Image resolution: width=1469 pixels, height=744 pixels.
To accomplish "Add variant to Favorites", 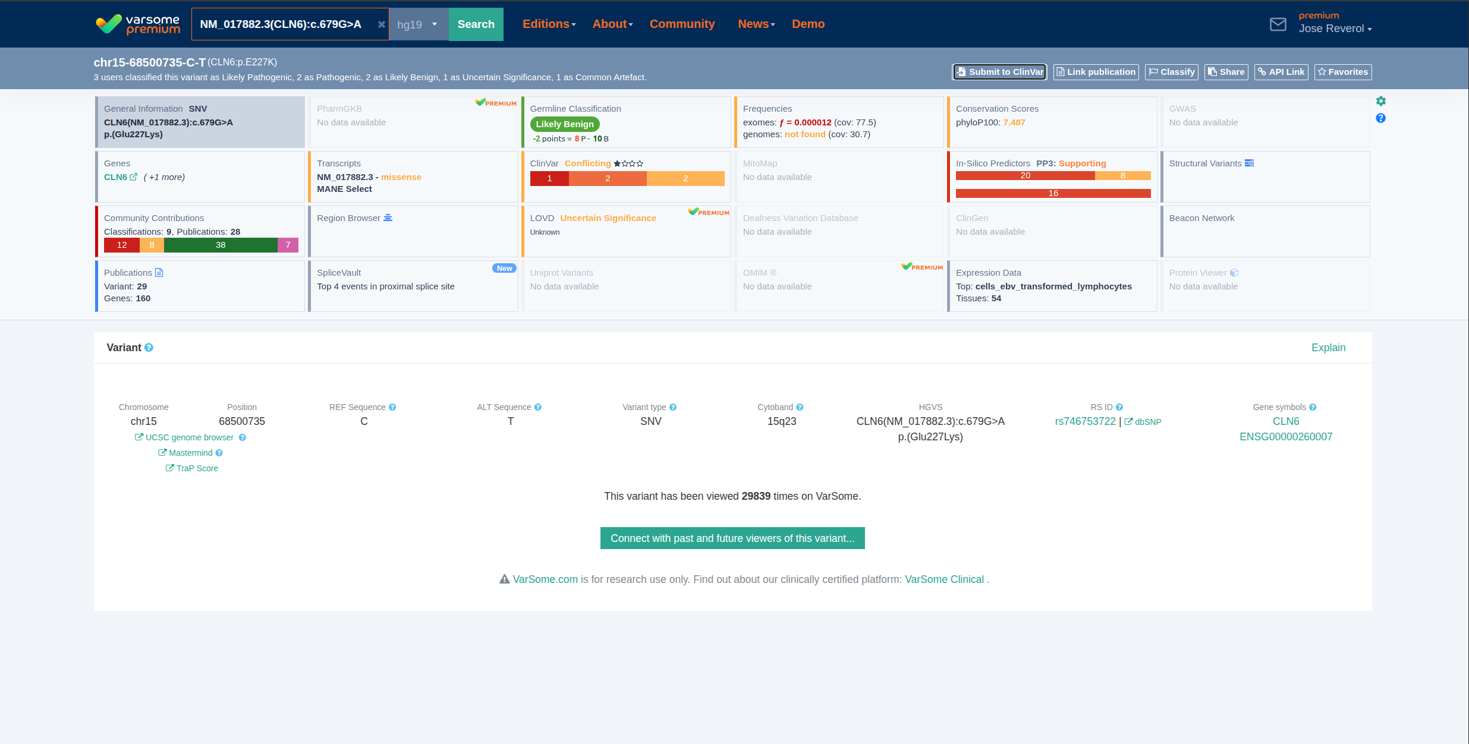I will [x=1342, y=72].
